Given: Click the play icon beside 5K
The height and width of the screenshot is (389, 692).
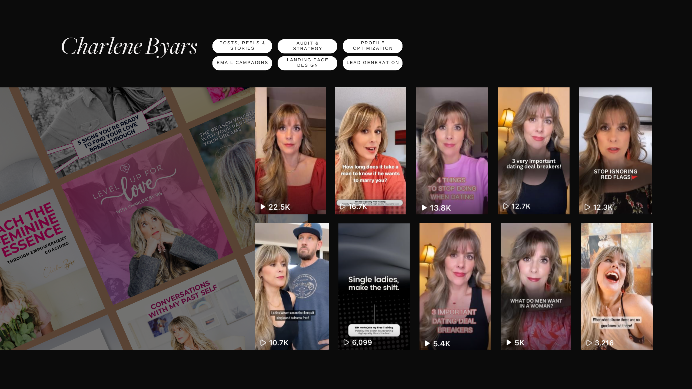Looking at the screenshot, I should click(x=509, y=343).
